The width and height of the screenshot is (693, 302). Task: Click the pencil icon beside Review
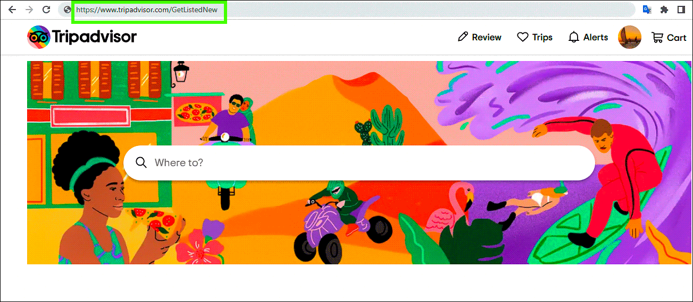[463, 37]
